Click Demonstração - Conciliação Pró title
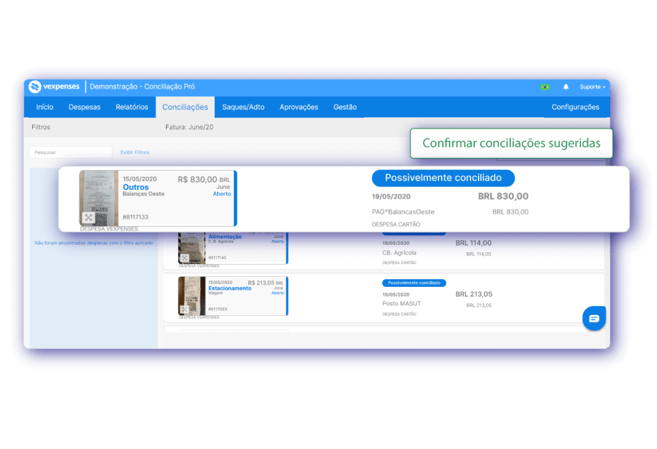Viewport: 657px width, 449px height. pos(142,86)
